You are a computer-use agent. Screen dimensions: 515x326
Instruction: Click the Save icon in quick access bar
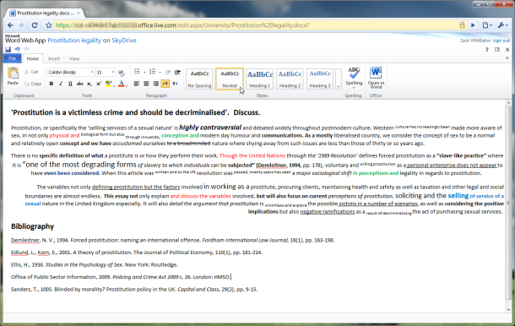(x=8, y=50)
